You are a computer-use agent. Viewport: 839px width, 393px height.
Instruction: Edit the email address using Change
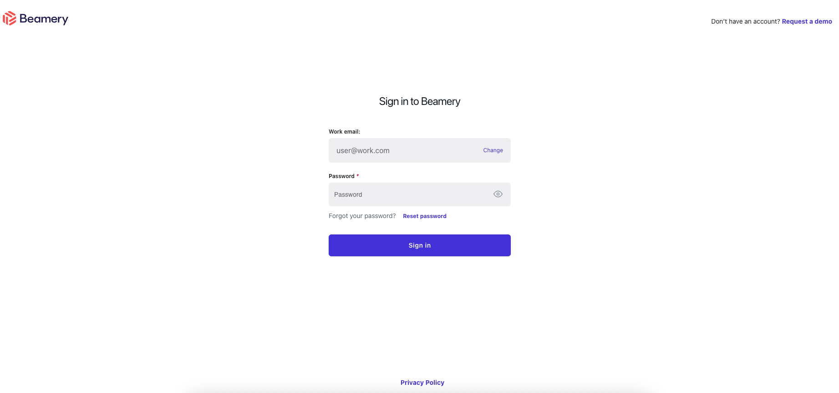pyautogui.click(x=493, y=150)
